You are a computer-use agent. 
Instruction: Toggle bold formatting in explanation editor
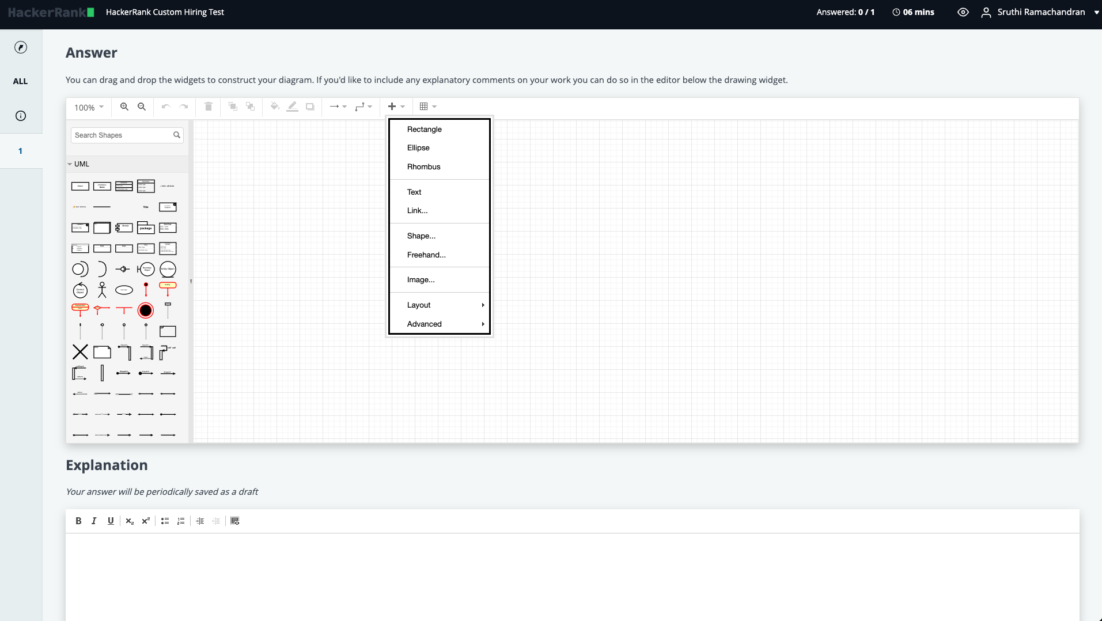click(78, 521)
